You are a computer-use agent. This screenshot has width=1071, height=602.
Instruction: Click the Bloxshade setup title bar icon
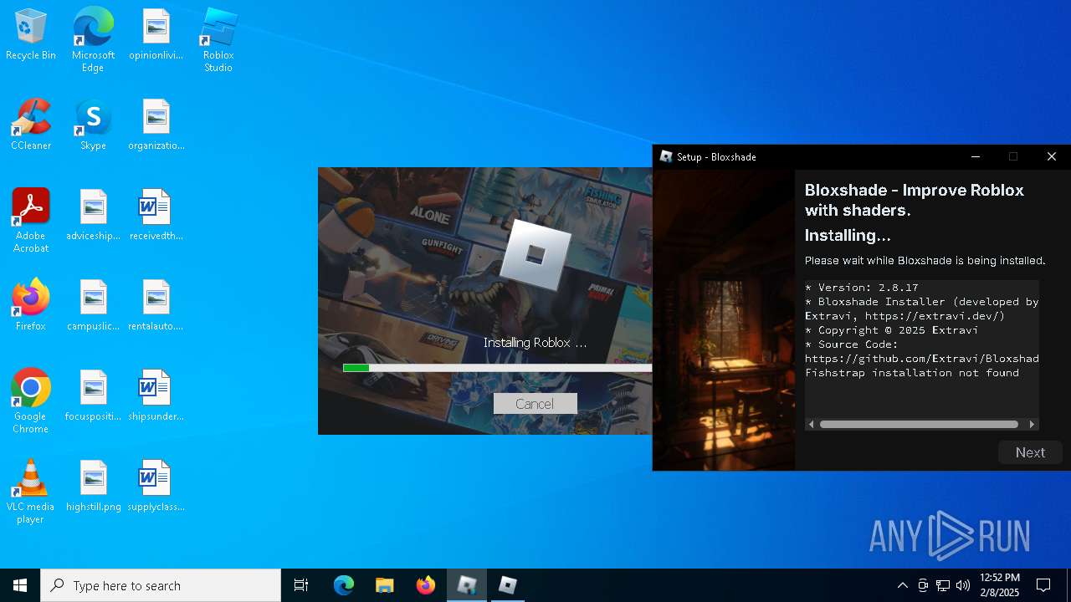coord(666,156)
